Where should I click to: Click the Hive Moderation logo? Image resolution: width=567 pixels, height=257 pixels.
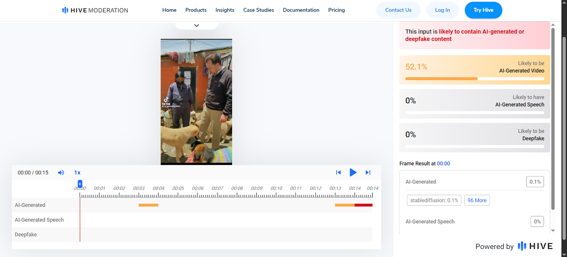pyautogui.click(x=95, y=10)
